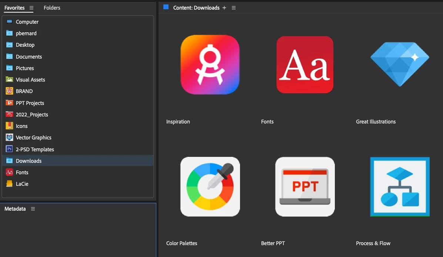The width and height of the screenshot is (443, 257).
Task: Open the Favorites panel menu
Action: pos(31,8)
